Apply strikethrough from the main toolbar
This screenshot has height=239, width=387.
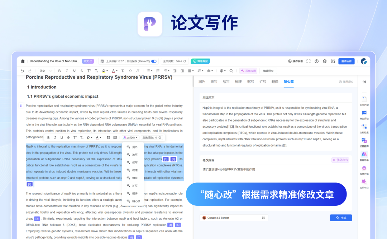(82, 71)
